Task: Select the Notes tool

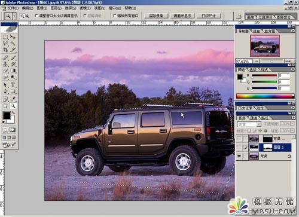Action: click(x=5, y=99)
